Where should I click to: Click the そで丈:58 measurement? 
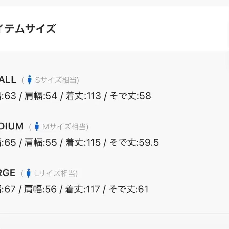(130, 96)
